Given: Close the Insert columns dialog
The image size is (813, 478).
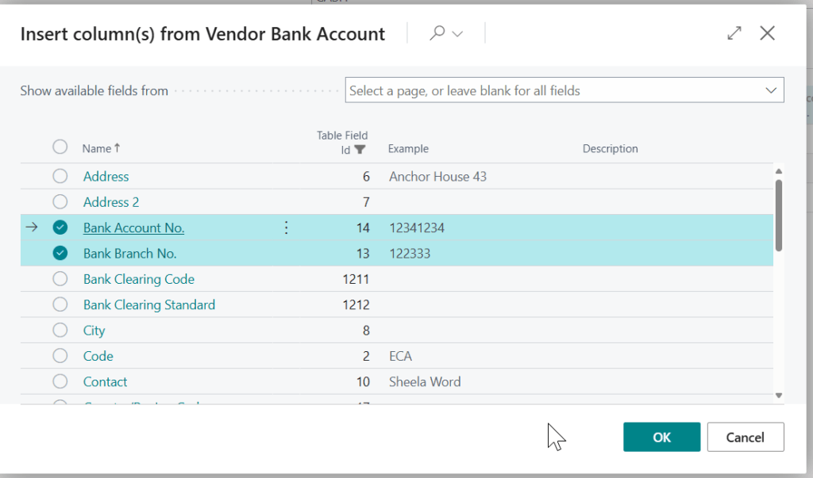Looking at the screenshot, I should (x=767, y=33).
